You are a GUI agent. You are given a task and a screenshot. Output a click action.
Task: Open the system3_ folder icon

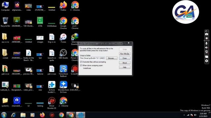pyautogui.click(x=5, y=102)
